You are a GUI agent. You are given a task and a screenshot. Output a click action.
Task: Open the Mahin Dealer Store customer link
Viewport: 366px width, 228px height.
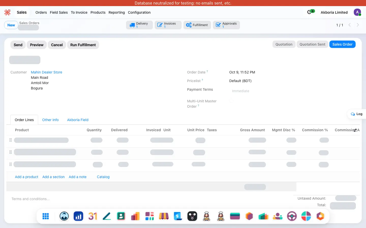click(x=47, y=72)
